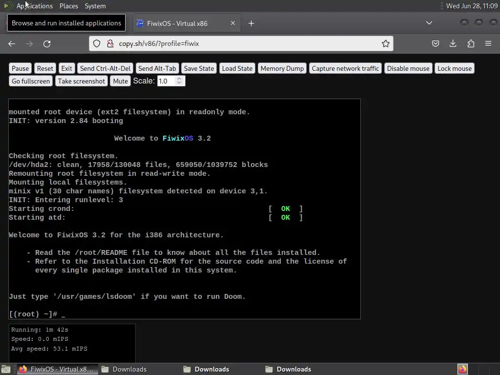Screen dimensions: 500x375
Task: Reload the copy.sh page
Action: [47, 43]
